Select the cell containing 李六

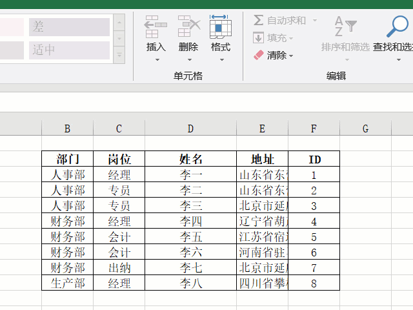(191, 252)
